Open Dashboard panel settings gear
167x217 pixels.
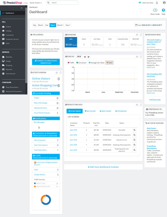[x=137, y=35]
